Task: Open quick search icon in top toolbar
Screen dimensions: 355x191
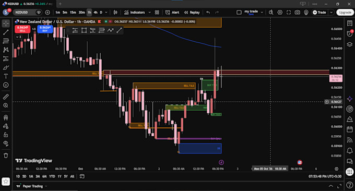Action: (x=271, y=13)
